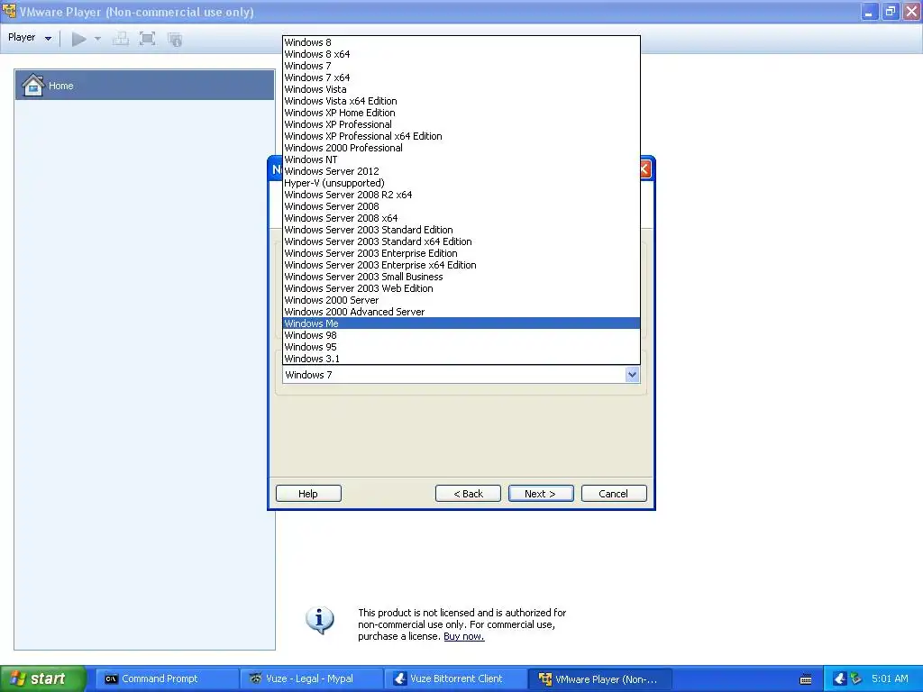This screenshot has width=923, height=692.
Task: Select Home in the library sidebar
Action: click(145, 86)
